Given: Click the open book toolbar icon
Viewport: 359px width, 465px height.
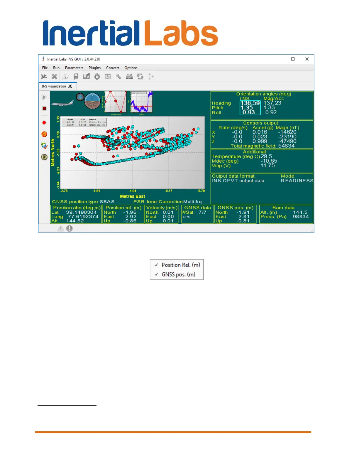Looking at the screenshot, I should (86, 77).
